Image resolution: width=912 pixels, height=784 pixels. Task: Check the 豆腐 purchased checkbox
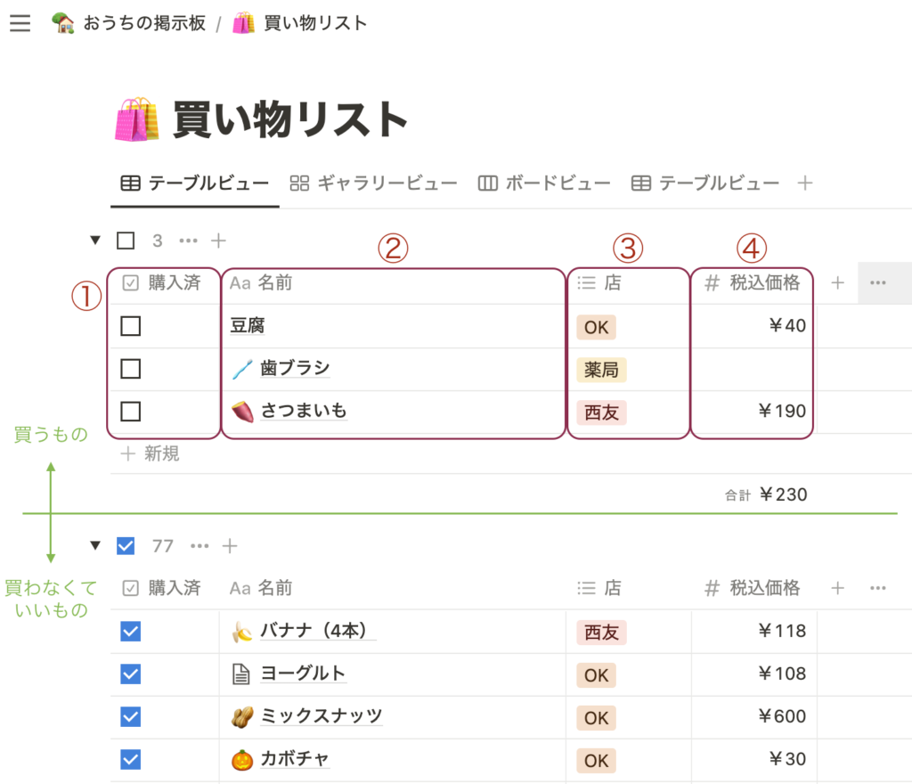pyautogui.click(x=131, y=326)
